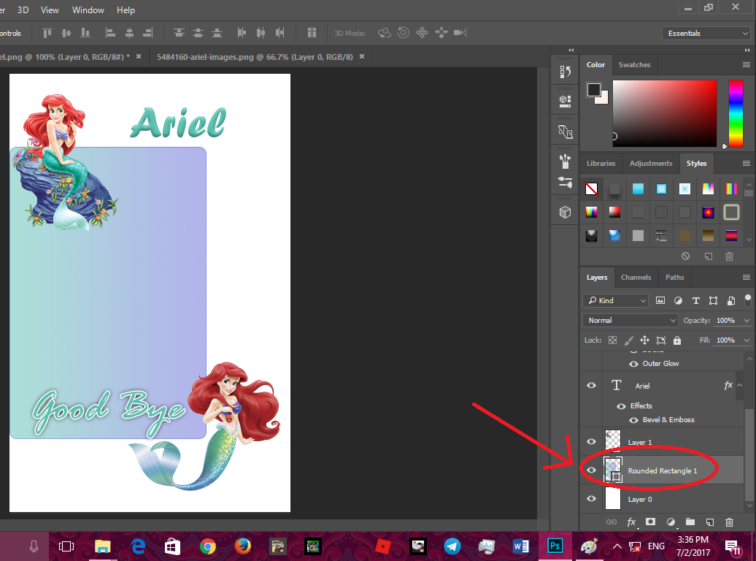
Task: Collapse the Ariel layer effects list
Action: [740, 385]
